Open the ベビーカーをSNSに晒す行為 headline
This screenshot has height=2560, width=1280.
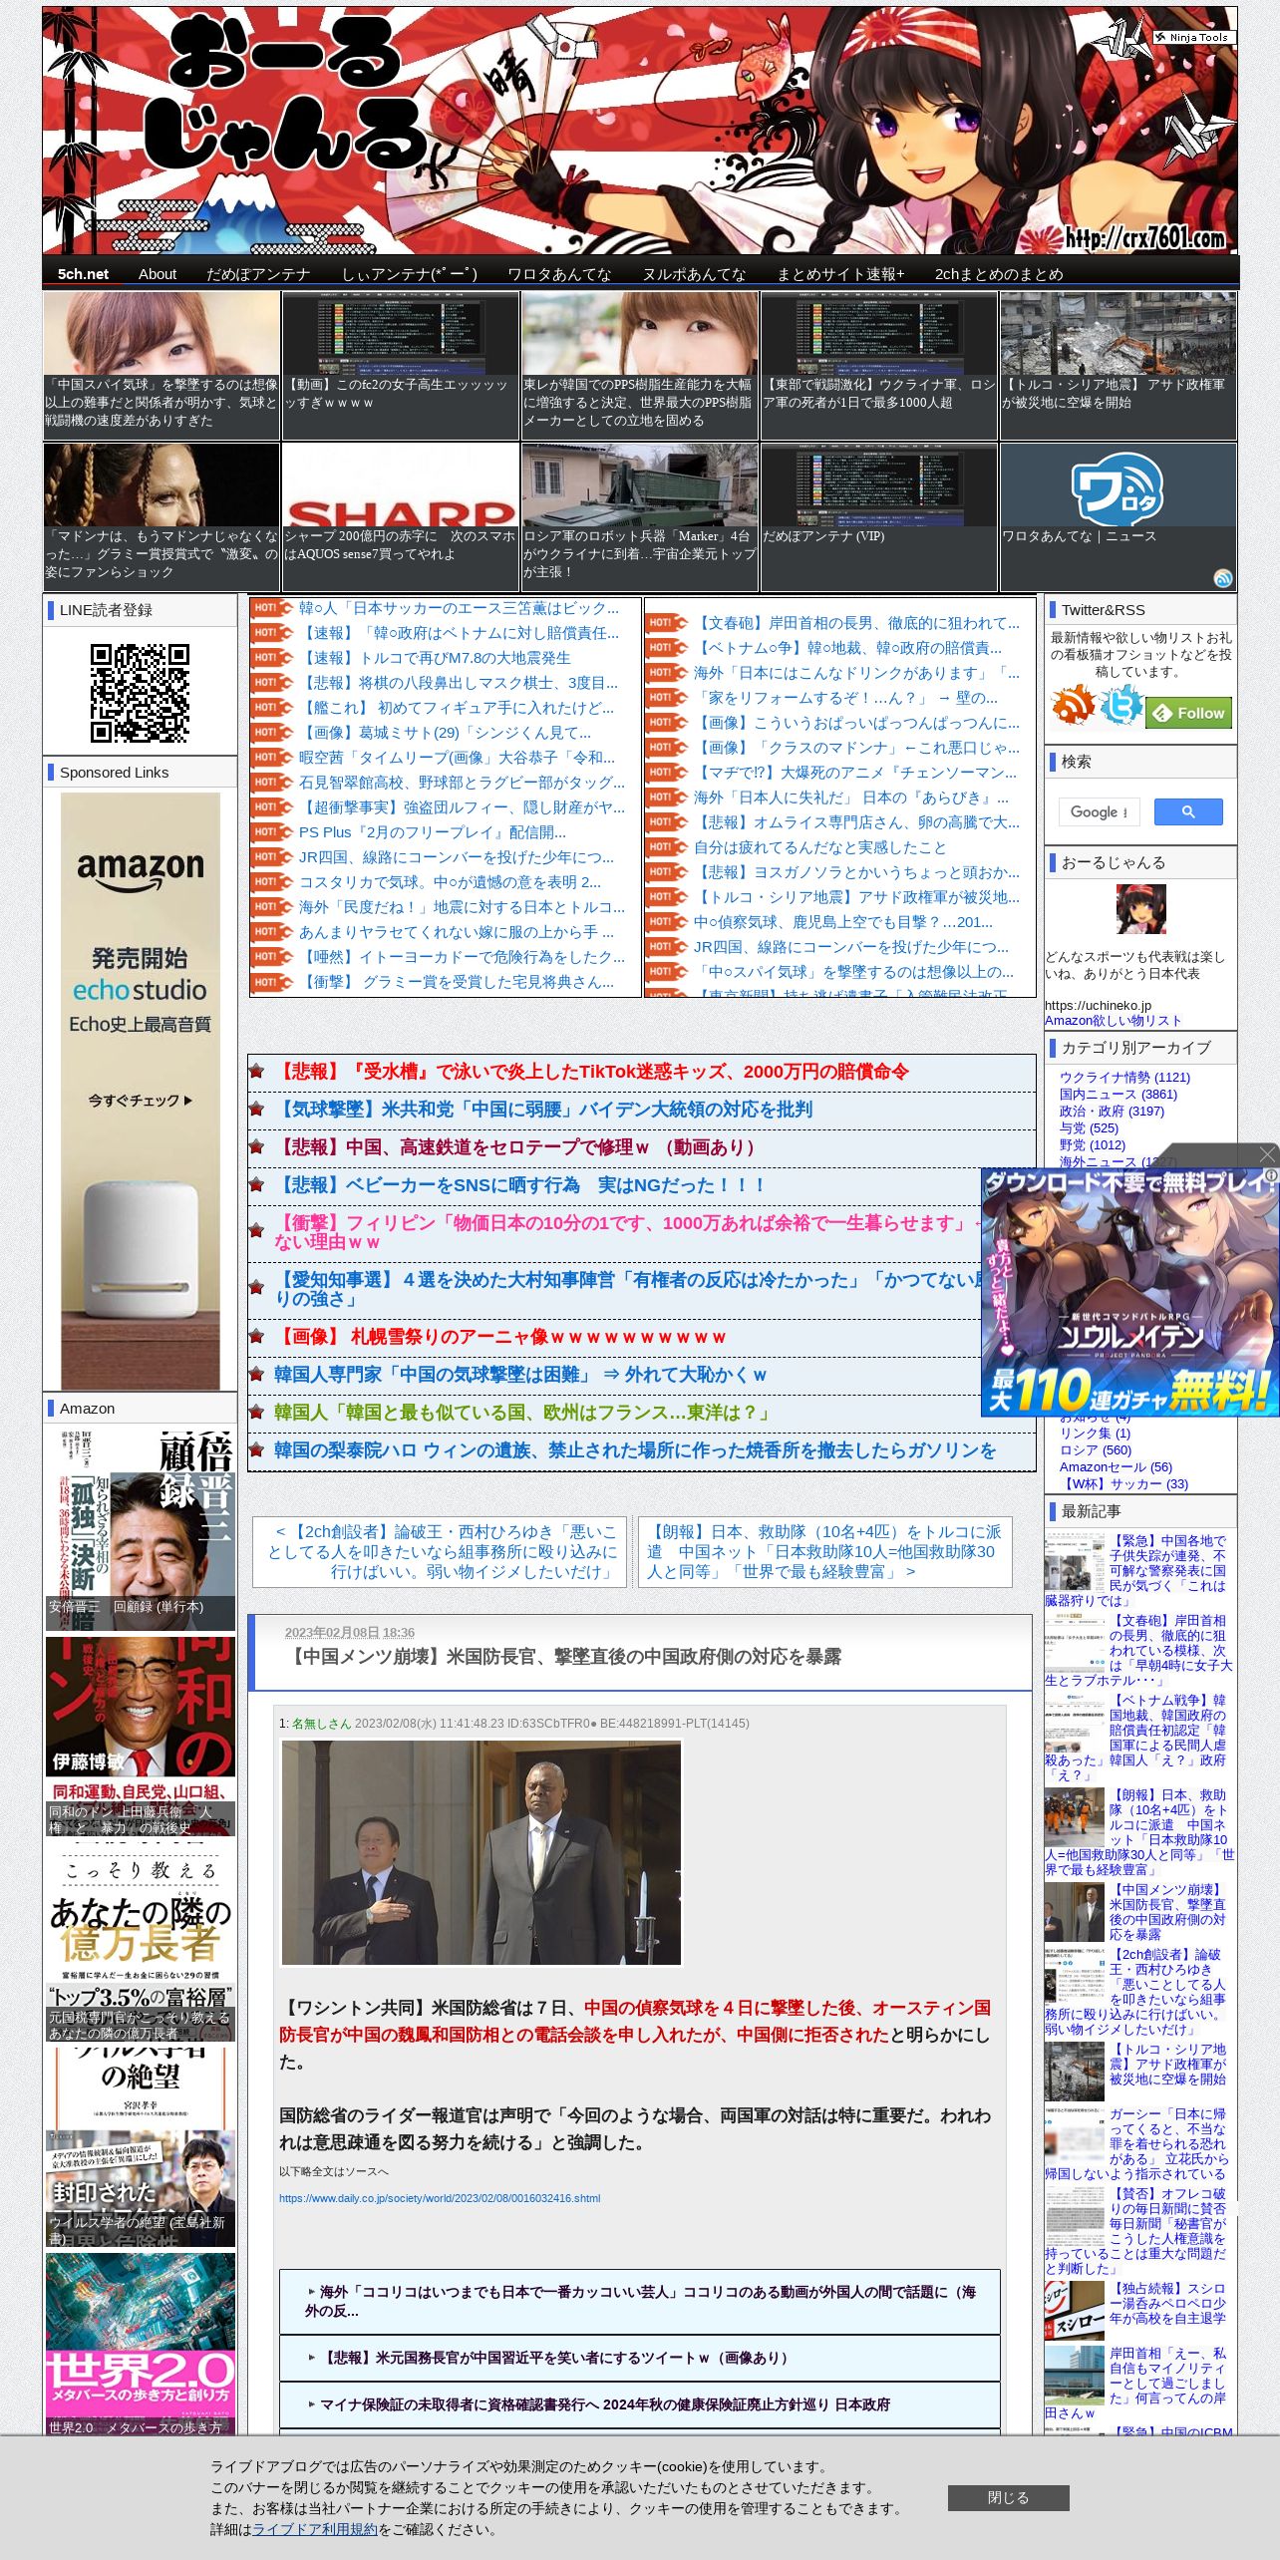tap(519, 1185)
